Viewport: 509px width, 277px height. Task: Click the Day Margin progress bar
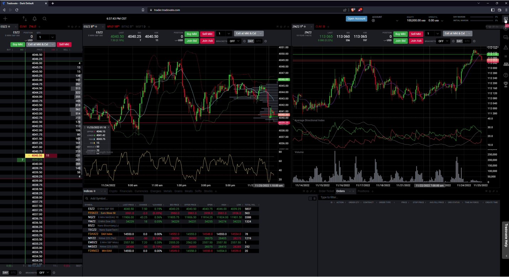pyautogui.click(x=482, y=17)
